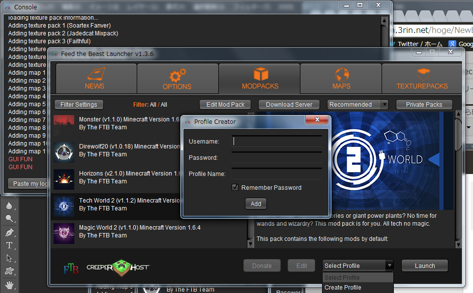Click the Direwolf20 (v1.0.18) entry text
The height and width of the screenshot is (293, 473).
coord(129,146)
